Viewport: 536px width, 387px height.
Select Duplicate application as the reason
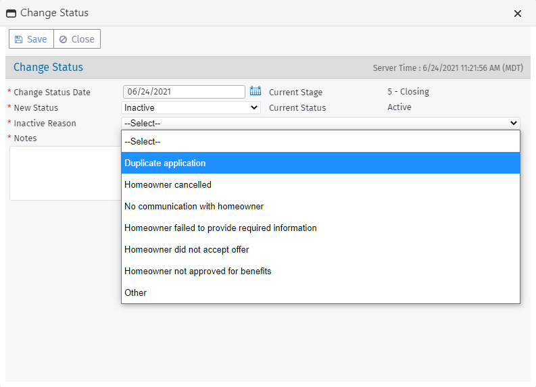320,163
